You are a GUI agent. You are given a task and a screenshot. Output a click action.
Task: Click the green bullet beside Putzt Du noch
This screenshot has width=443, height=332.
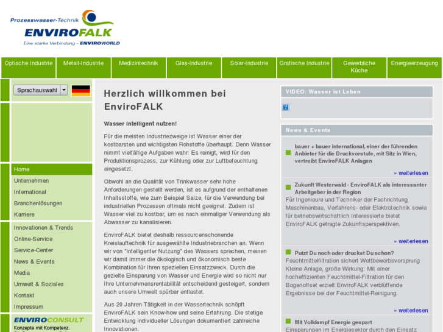(288, 252)
